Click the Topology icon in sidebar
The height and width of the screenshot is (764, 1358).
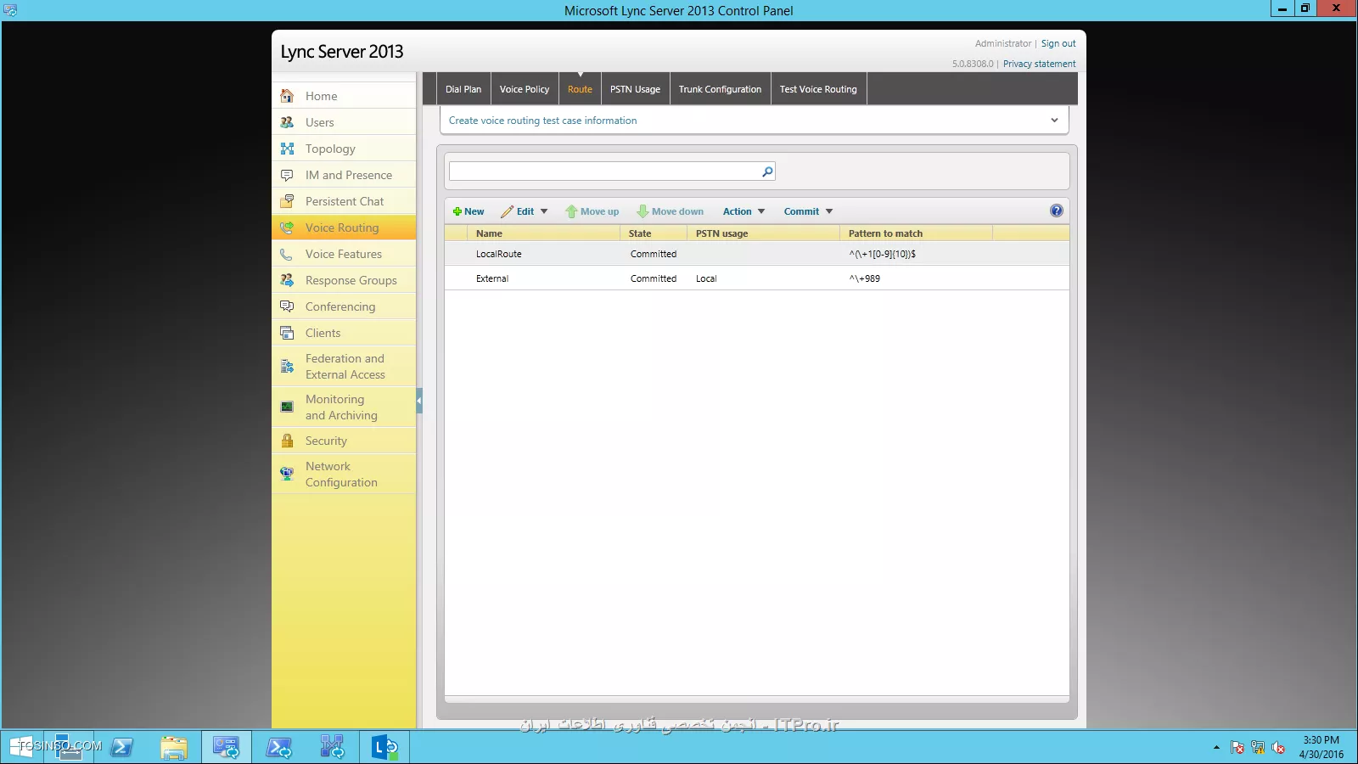287,149
